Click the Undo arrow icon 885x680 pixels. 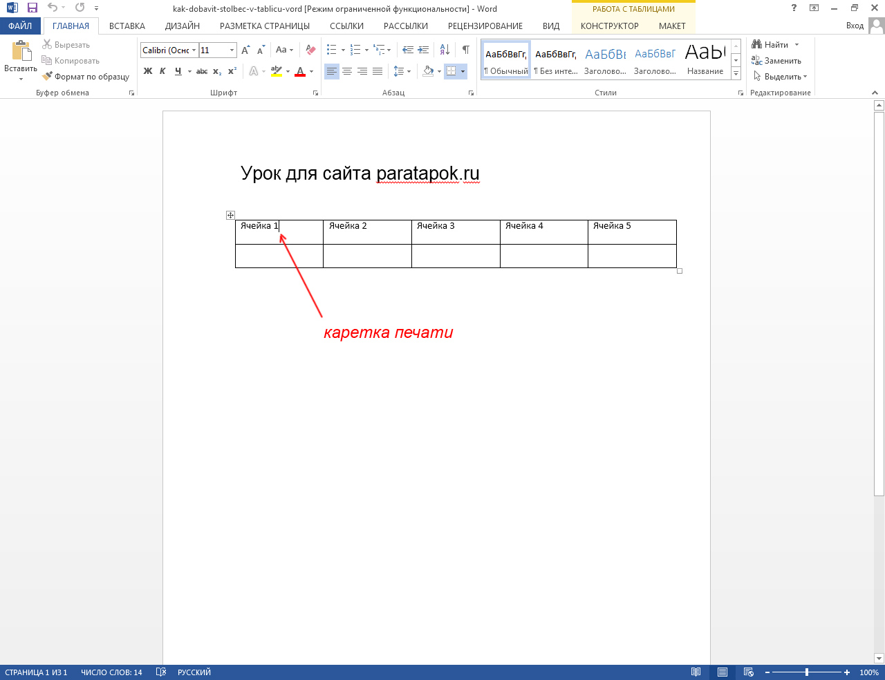pyautogui.click(x=53, y=8)
